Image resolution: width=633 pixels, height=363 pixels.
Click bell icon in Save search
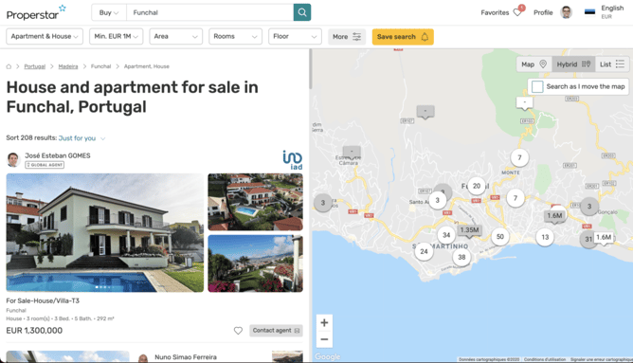pyautogui.click(x=425, y=37)
